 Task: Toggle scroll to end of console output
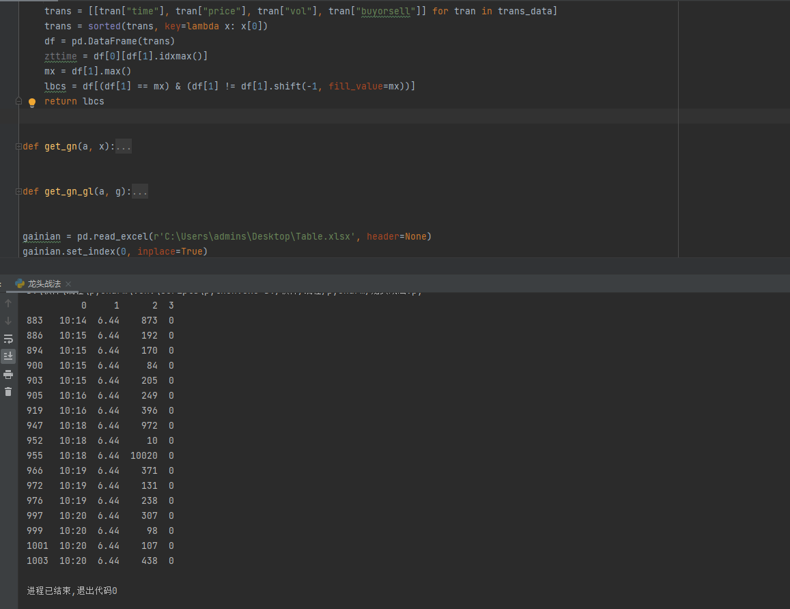pos(8,356)
